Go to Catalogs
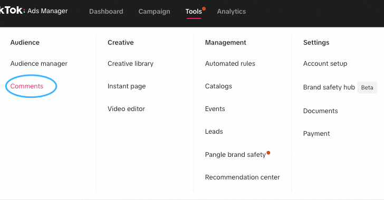The image size is (384, 200). click(x=218, y=86)
